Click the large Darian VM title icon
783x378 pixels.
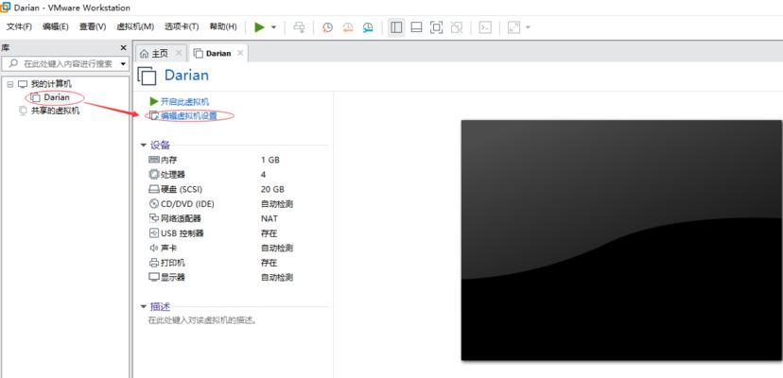click(x=147, y=76)
